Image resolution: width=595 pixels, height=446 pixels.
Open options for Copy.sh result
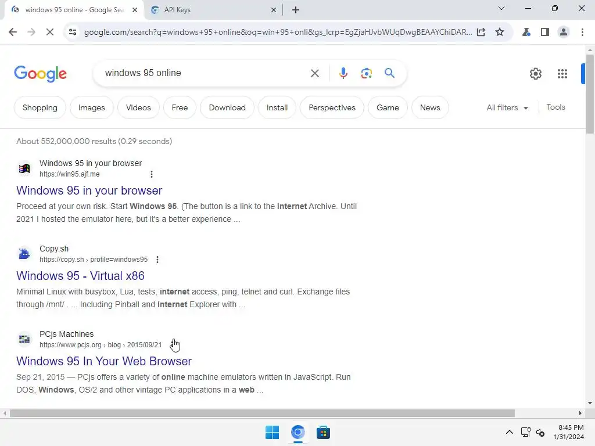point(157,260)
